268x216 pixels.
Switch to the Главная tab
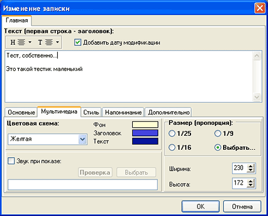click(17, 20)
